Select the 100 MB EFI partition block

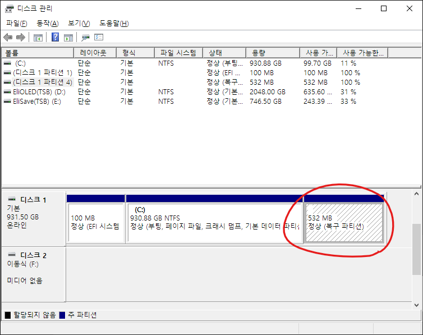click(96, 219)
